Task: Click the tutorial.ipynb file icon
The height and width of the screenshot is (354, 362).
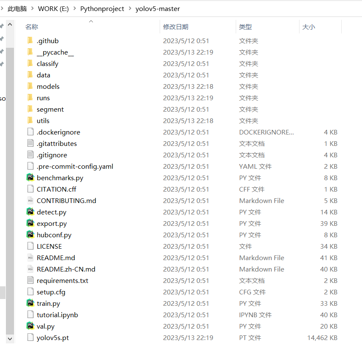Action: tap(30, 314)
